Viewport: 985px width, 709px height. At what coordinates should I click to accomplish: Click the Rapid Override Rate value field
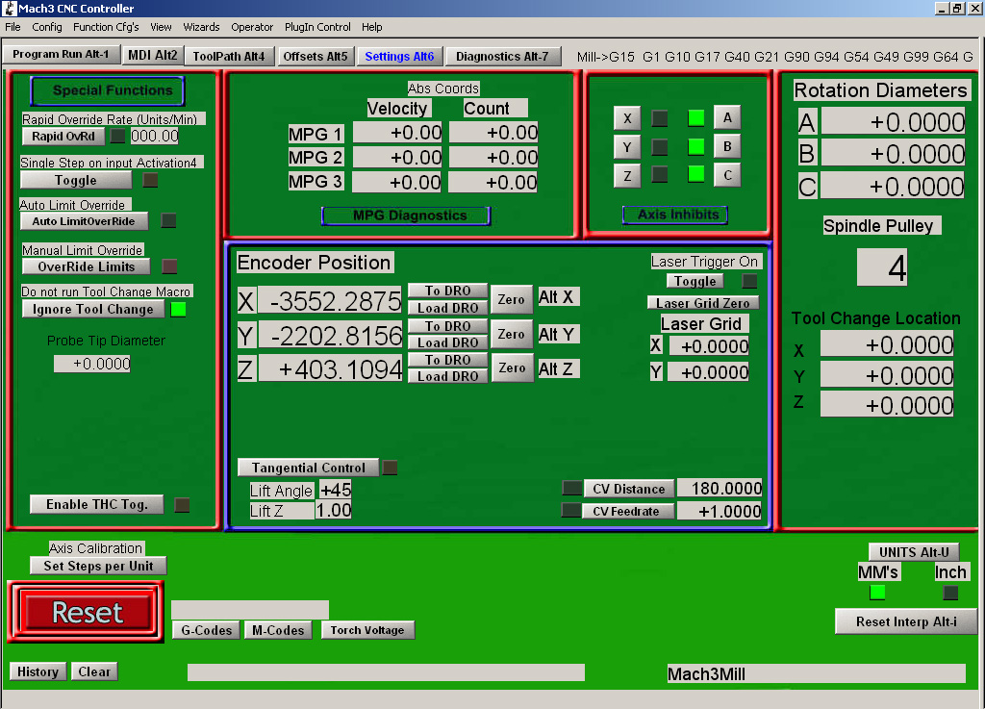tap(155, 136)
